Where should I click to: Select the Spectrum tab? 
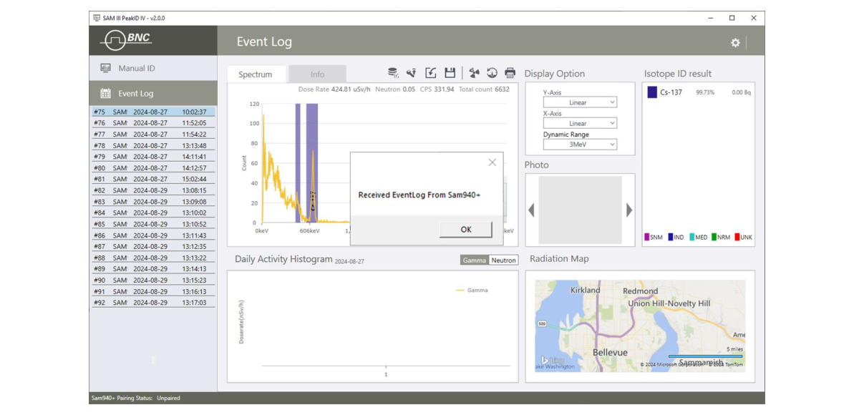[255, 74]
